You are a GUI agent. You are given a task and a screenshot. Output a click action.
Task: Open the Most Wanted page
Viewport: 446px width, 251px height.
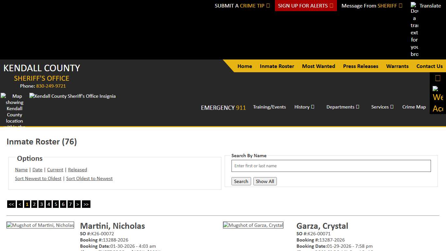tap(318, 66)
